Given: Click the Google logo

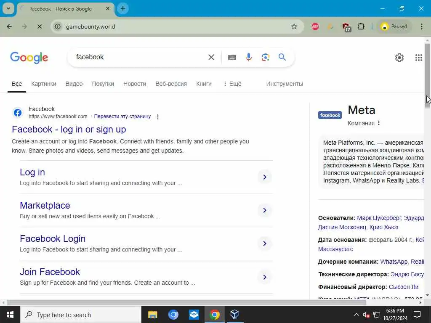Looking at the screenshot, I should pos(29,58).
